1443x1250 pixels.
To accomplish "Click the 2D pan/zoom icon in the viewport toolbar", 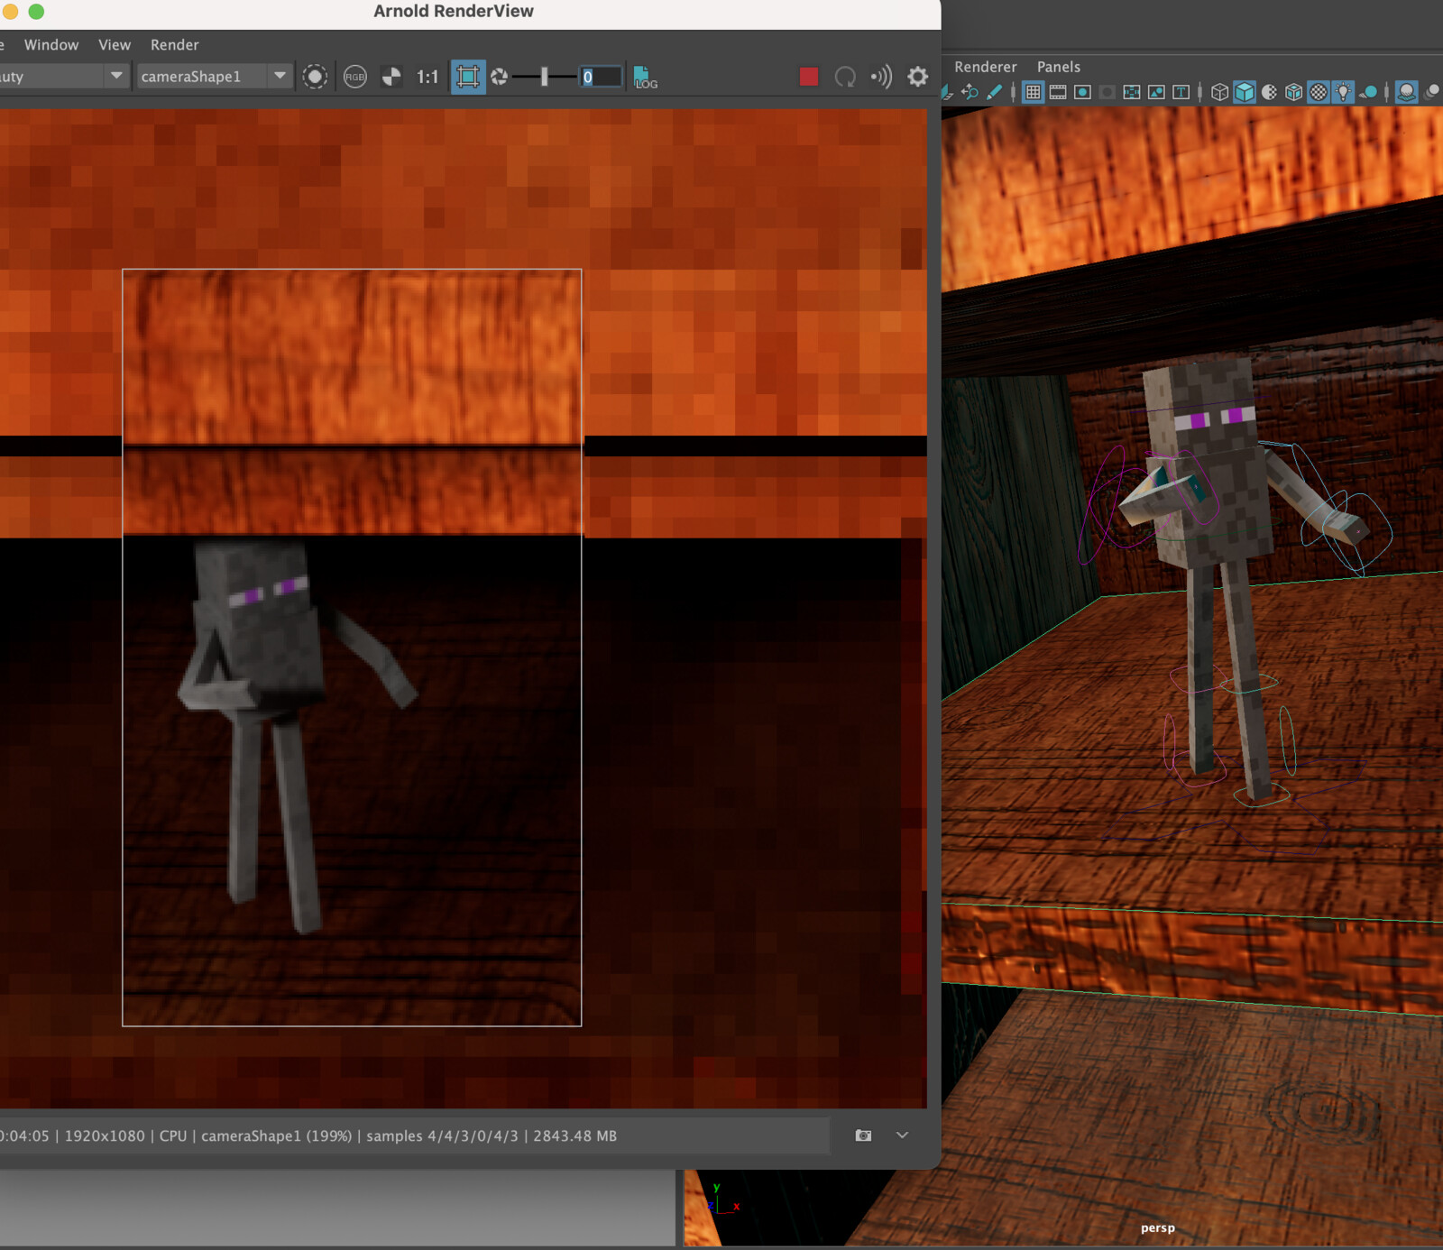I will click(970, 92).
